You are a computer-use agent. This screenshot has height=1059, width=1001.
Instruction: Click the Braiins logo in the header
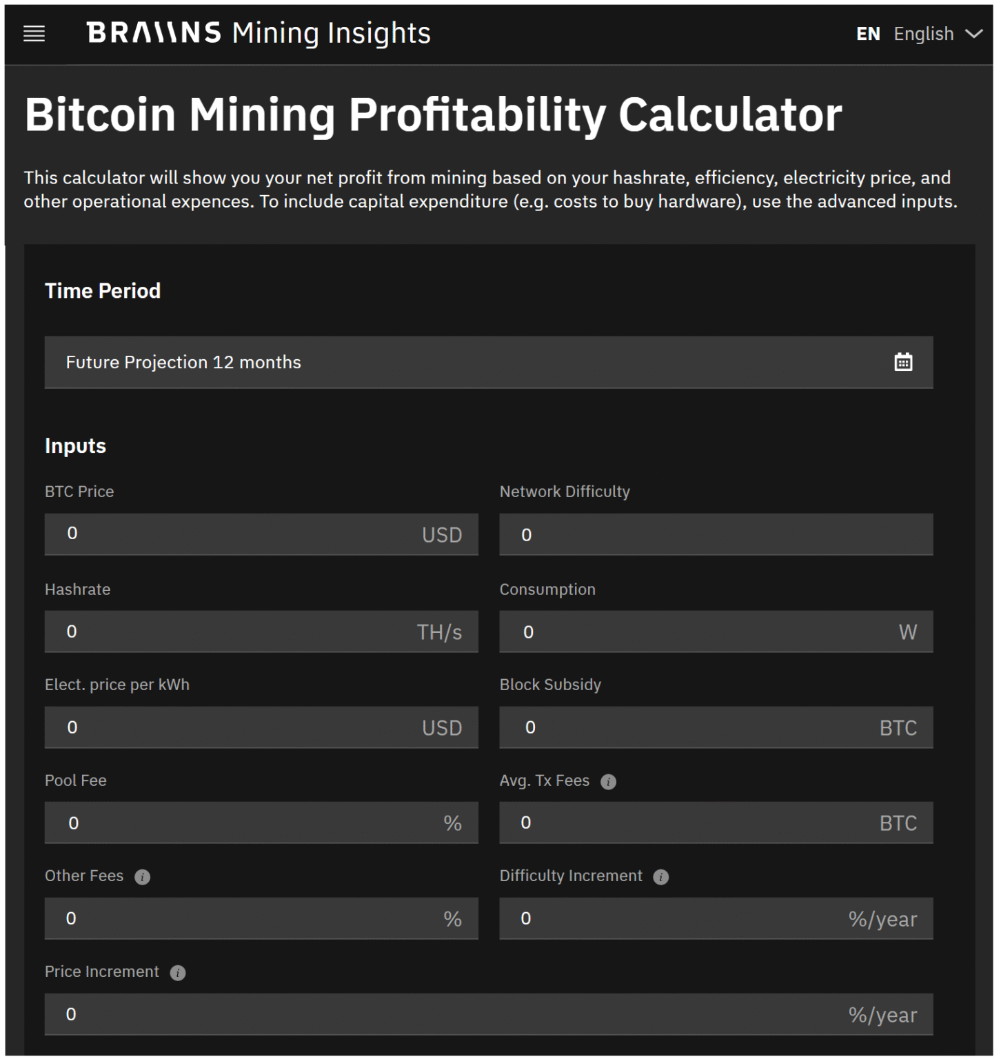tap(153, 32)
